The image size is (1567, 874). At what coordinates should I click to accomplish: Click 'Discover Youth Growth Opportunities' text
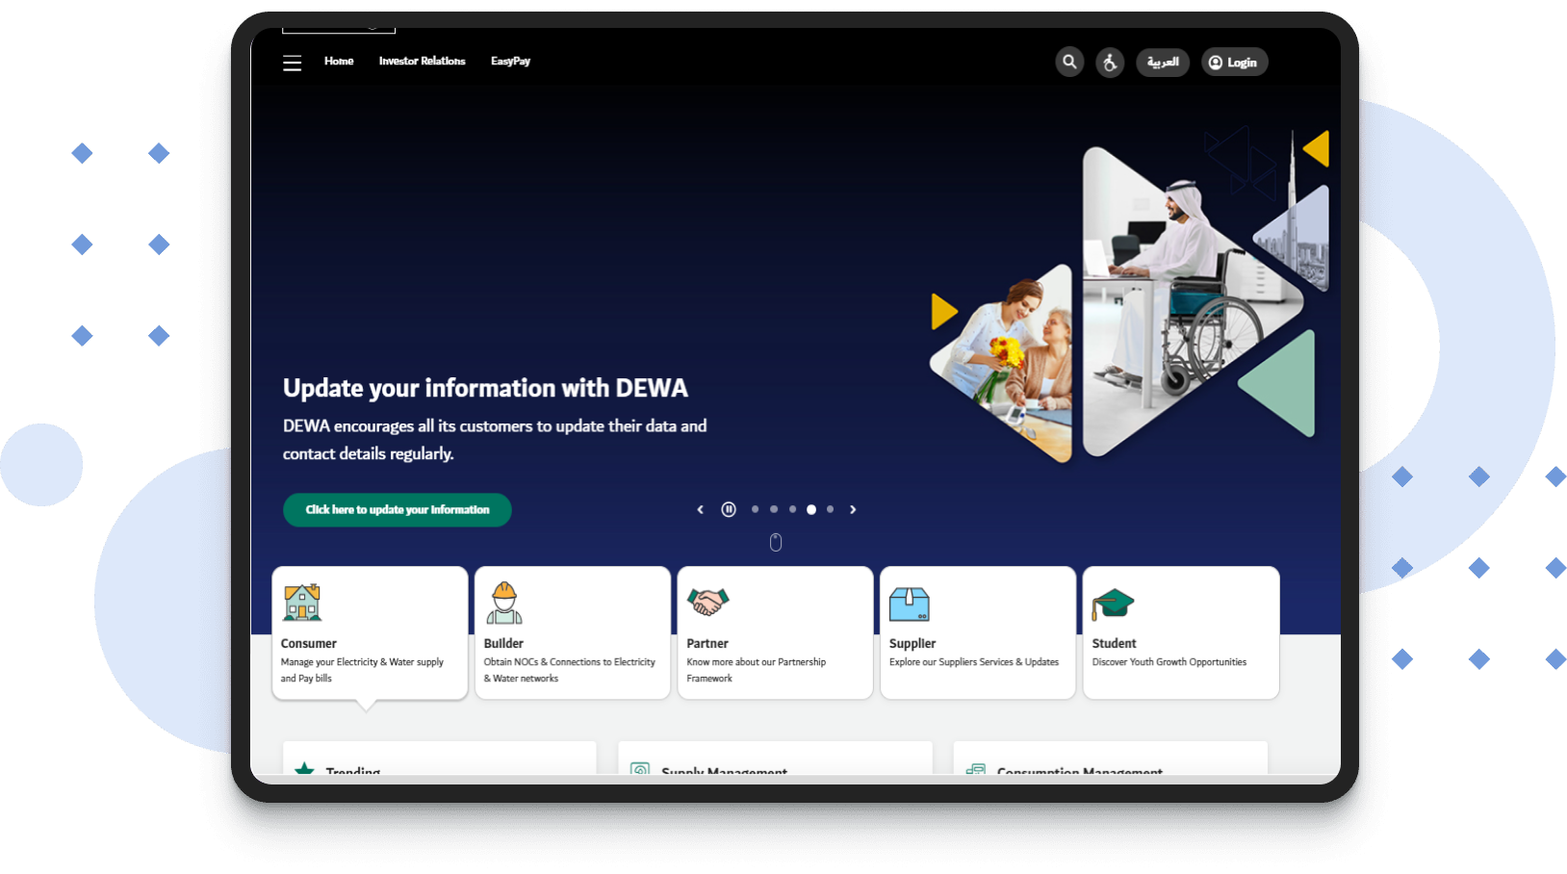pos(1169,662)
